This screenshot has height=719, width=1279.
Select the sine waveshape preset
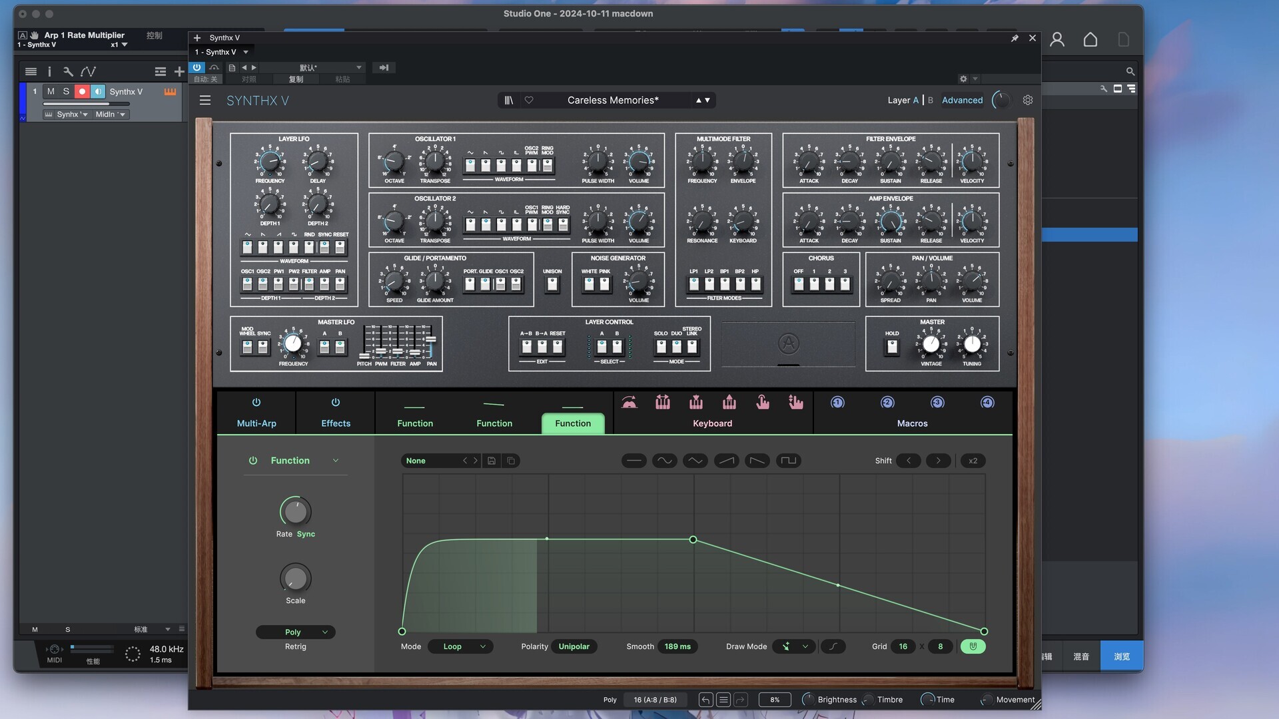coord(664,461)
